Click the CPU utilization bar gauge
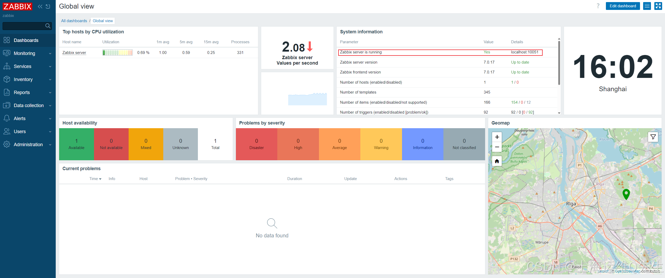This screenshot has width=665, height=278. 117,53
